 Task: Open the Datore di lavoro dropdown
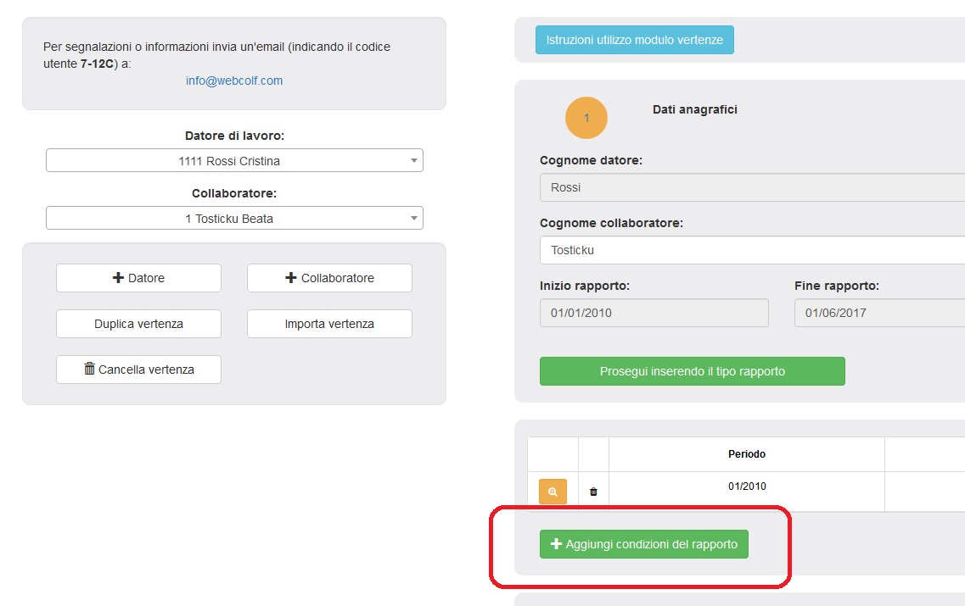234,160
